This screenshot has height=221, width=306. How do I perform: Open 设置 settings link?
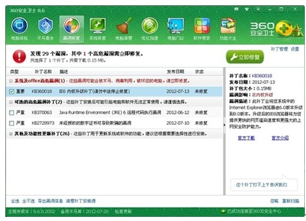pos(295,49)
